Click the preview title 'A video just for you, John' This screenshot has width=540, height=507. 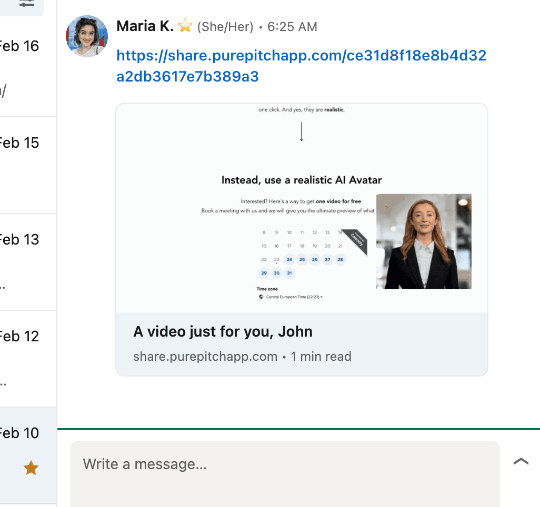[x=223, y=332]
